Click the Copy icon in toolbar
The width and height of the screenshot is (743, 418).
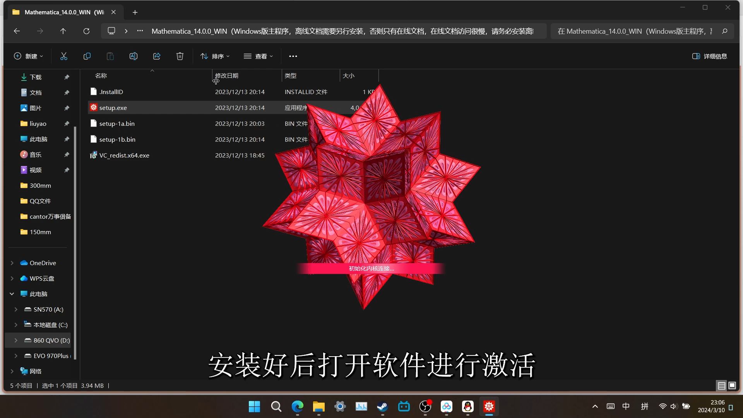click(87, 56)
